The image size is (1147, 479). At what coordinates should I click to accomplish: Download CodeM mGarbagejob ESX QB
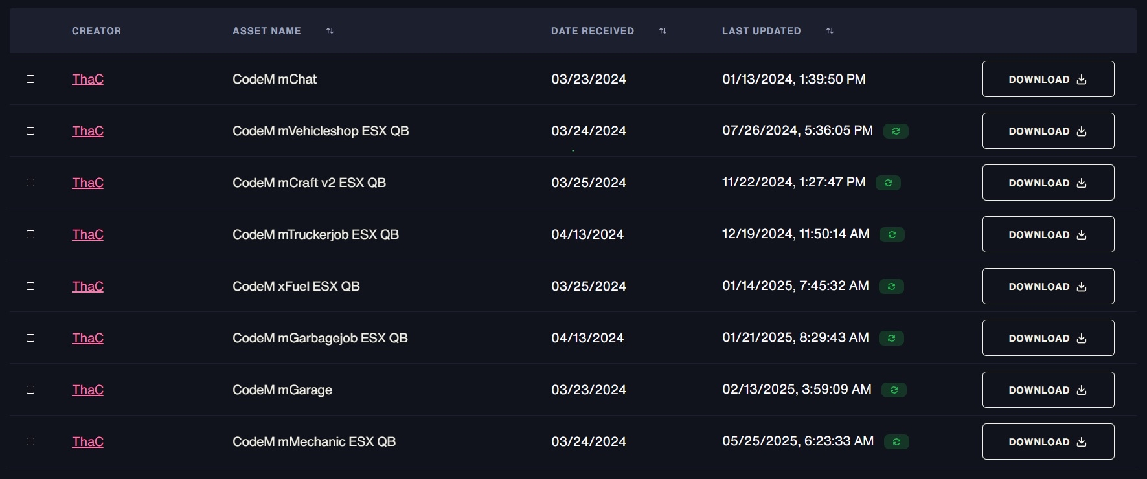1048,338
